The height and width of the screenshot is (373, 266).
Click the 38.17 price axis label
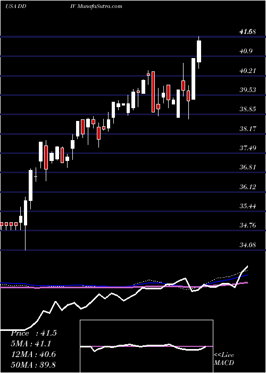pos(248,129)
